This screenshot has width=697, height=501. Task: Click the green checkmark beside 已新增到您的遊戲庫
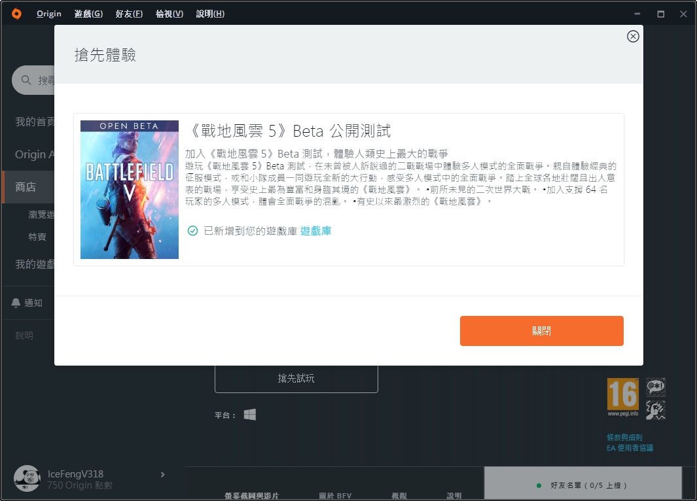[x=192, y=231]
